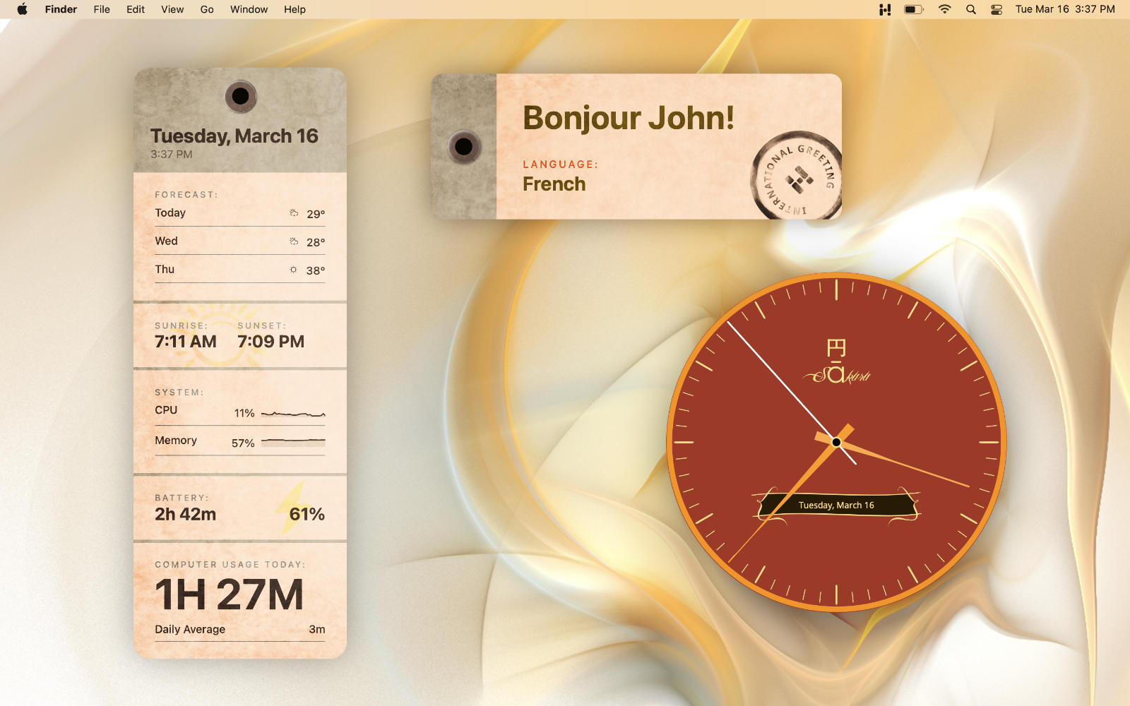Open the Go menu

[x=207, y=9]
